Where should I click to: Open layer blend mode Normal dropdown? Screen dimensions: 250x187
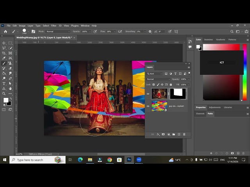[x=158, y=79]
